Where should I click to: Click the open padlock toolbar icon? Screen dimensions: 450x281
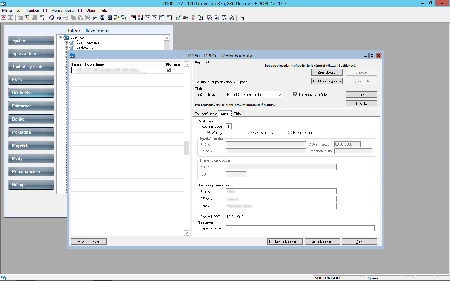(x=179, y=18)
